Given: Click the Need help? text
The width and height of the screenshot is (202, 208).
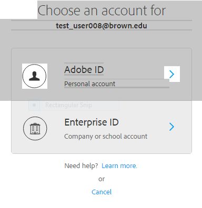Looking at the screenshot, I should (81, 165).
